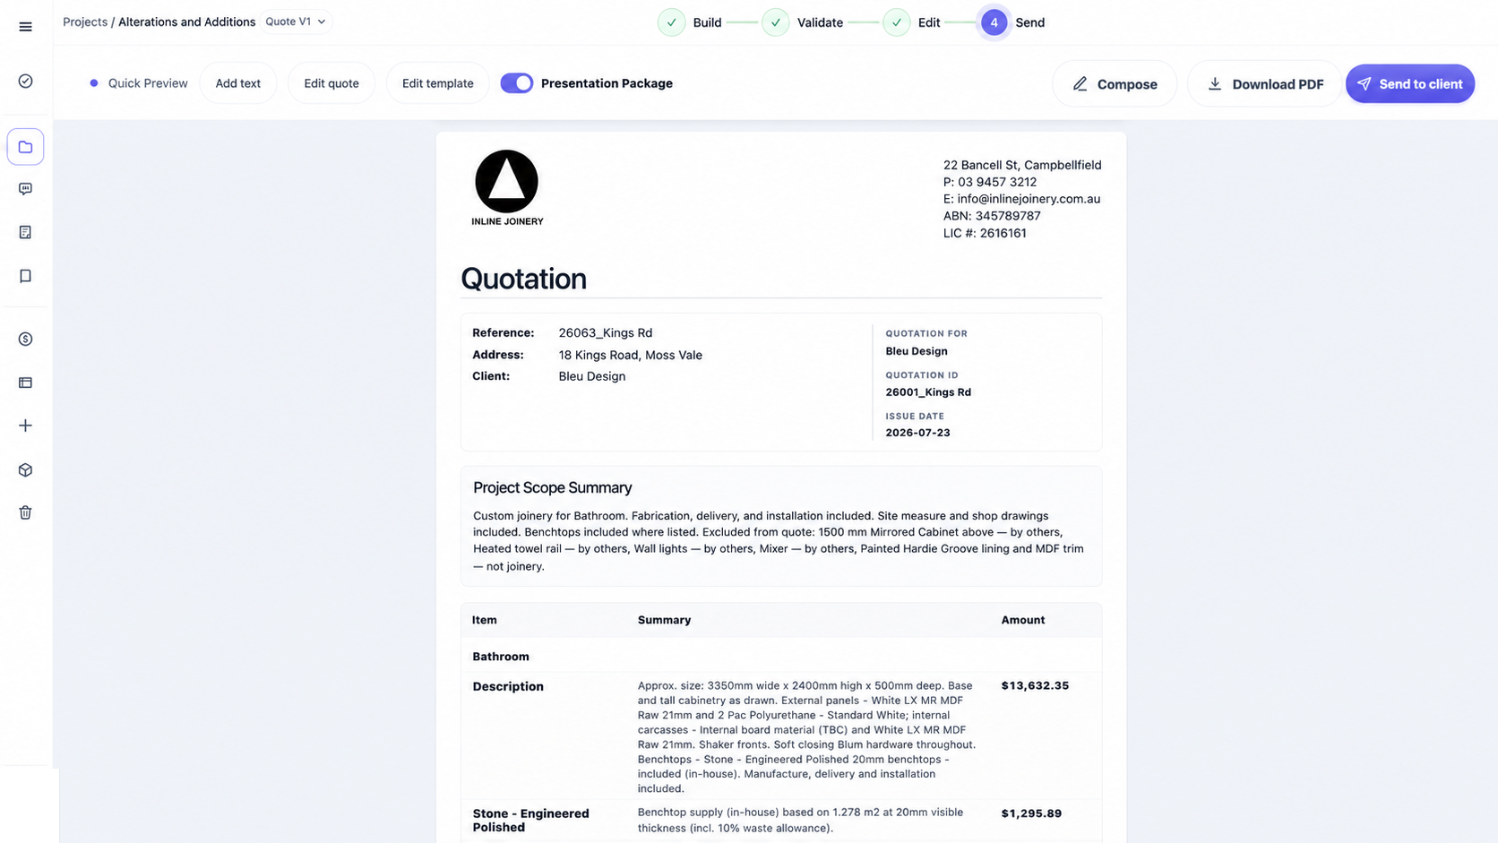Open the bookmark sidebar icon
Screen dimensions: 1498x843
[25, 276]
